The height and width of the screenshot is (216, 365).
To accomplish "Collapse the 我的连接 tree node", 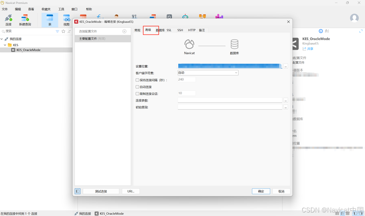I will click(2, 39).
